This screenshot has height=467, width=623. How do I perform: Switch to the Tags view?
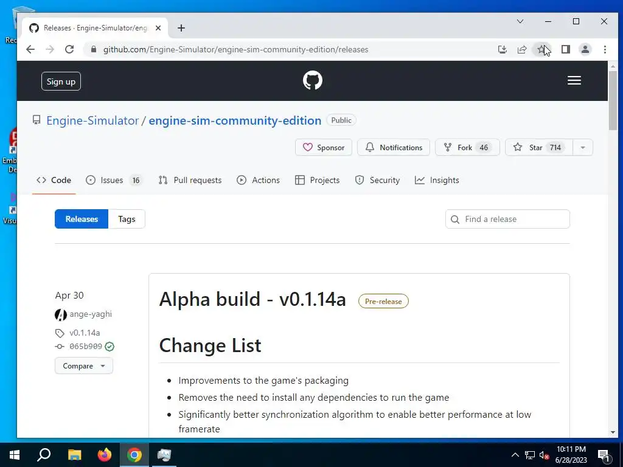point(127,219)
